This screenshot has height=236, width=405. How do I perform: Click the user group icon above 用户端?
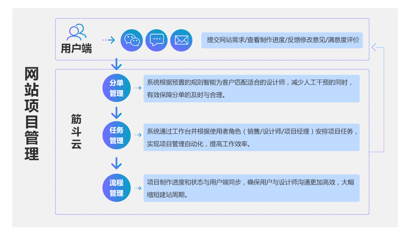pyautogui.click(x=77, y=32)
